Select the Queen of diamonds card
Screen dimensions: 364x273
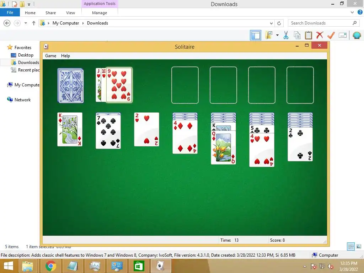pos(223,148)
